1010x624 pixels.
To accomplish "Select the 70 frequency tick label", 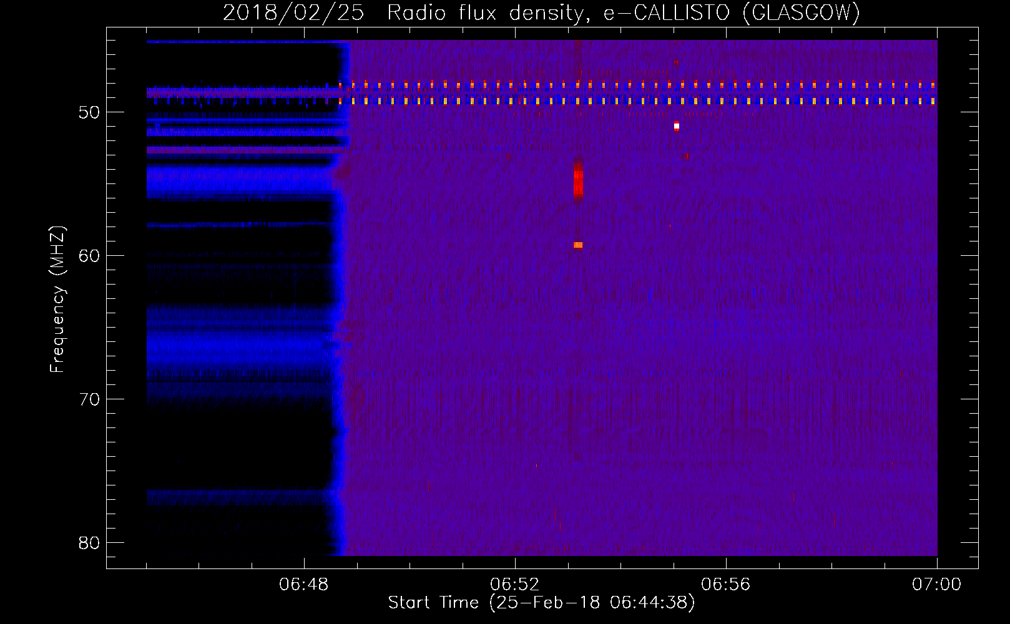I will point(89,399).
